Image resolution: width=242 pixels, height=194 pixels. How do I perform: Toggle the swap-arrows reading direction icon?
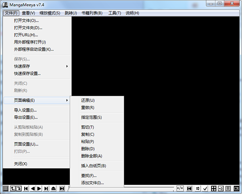click(x=198, y=188)
